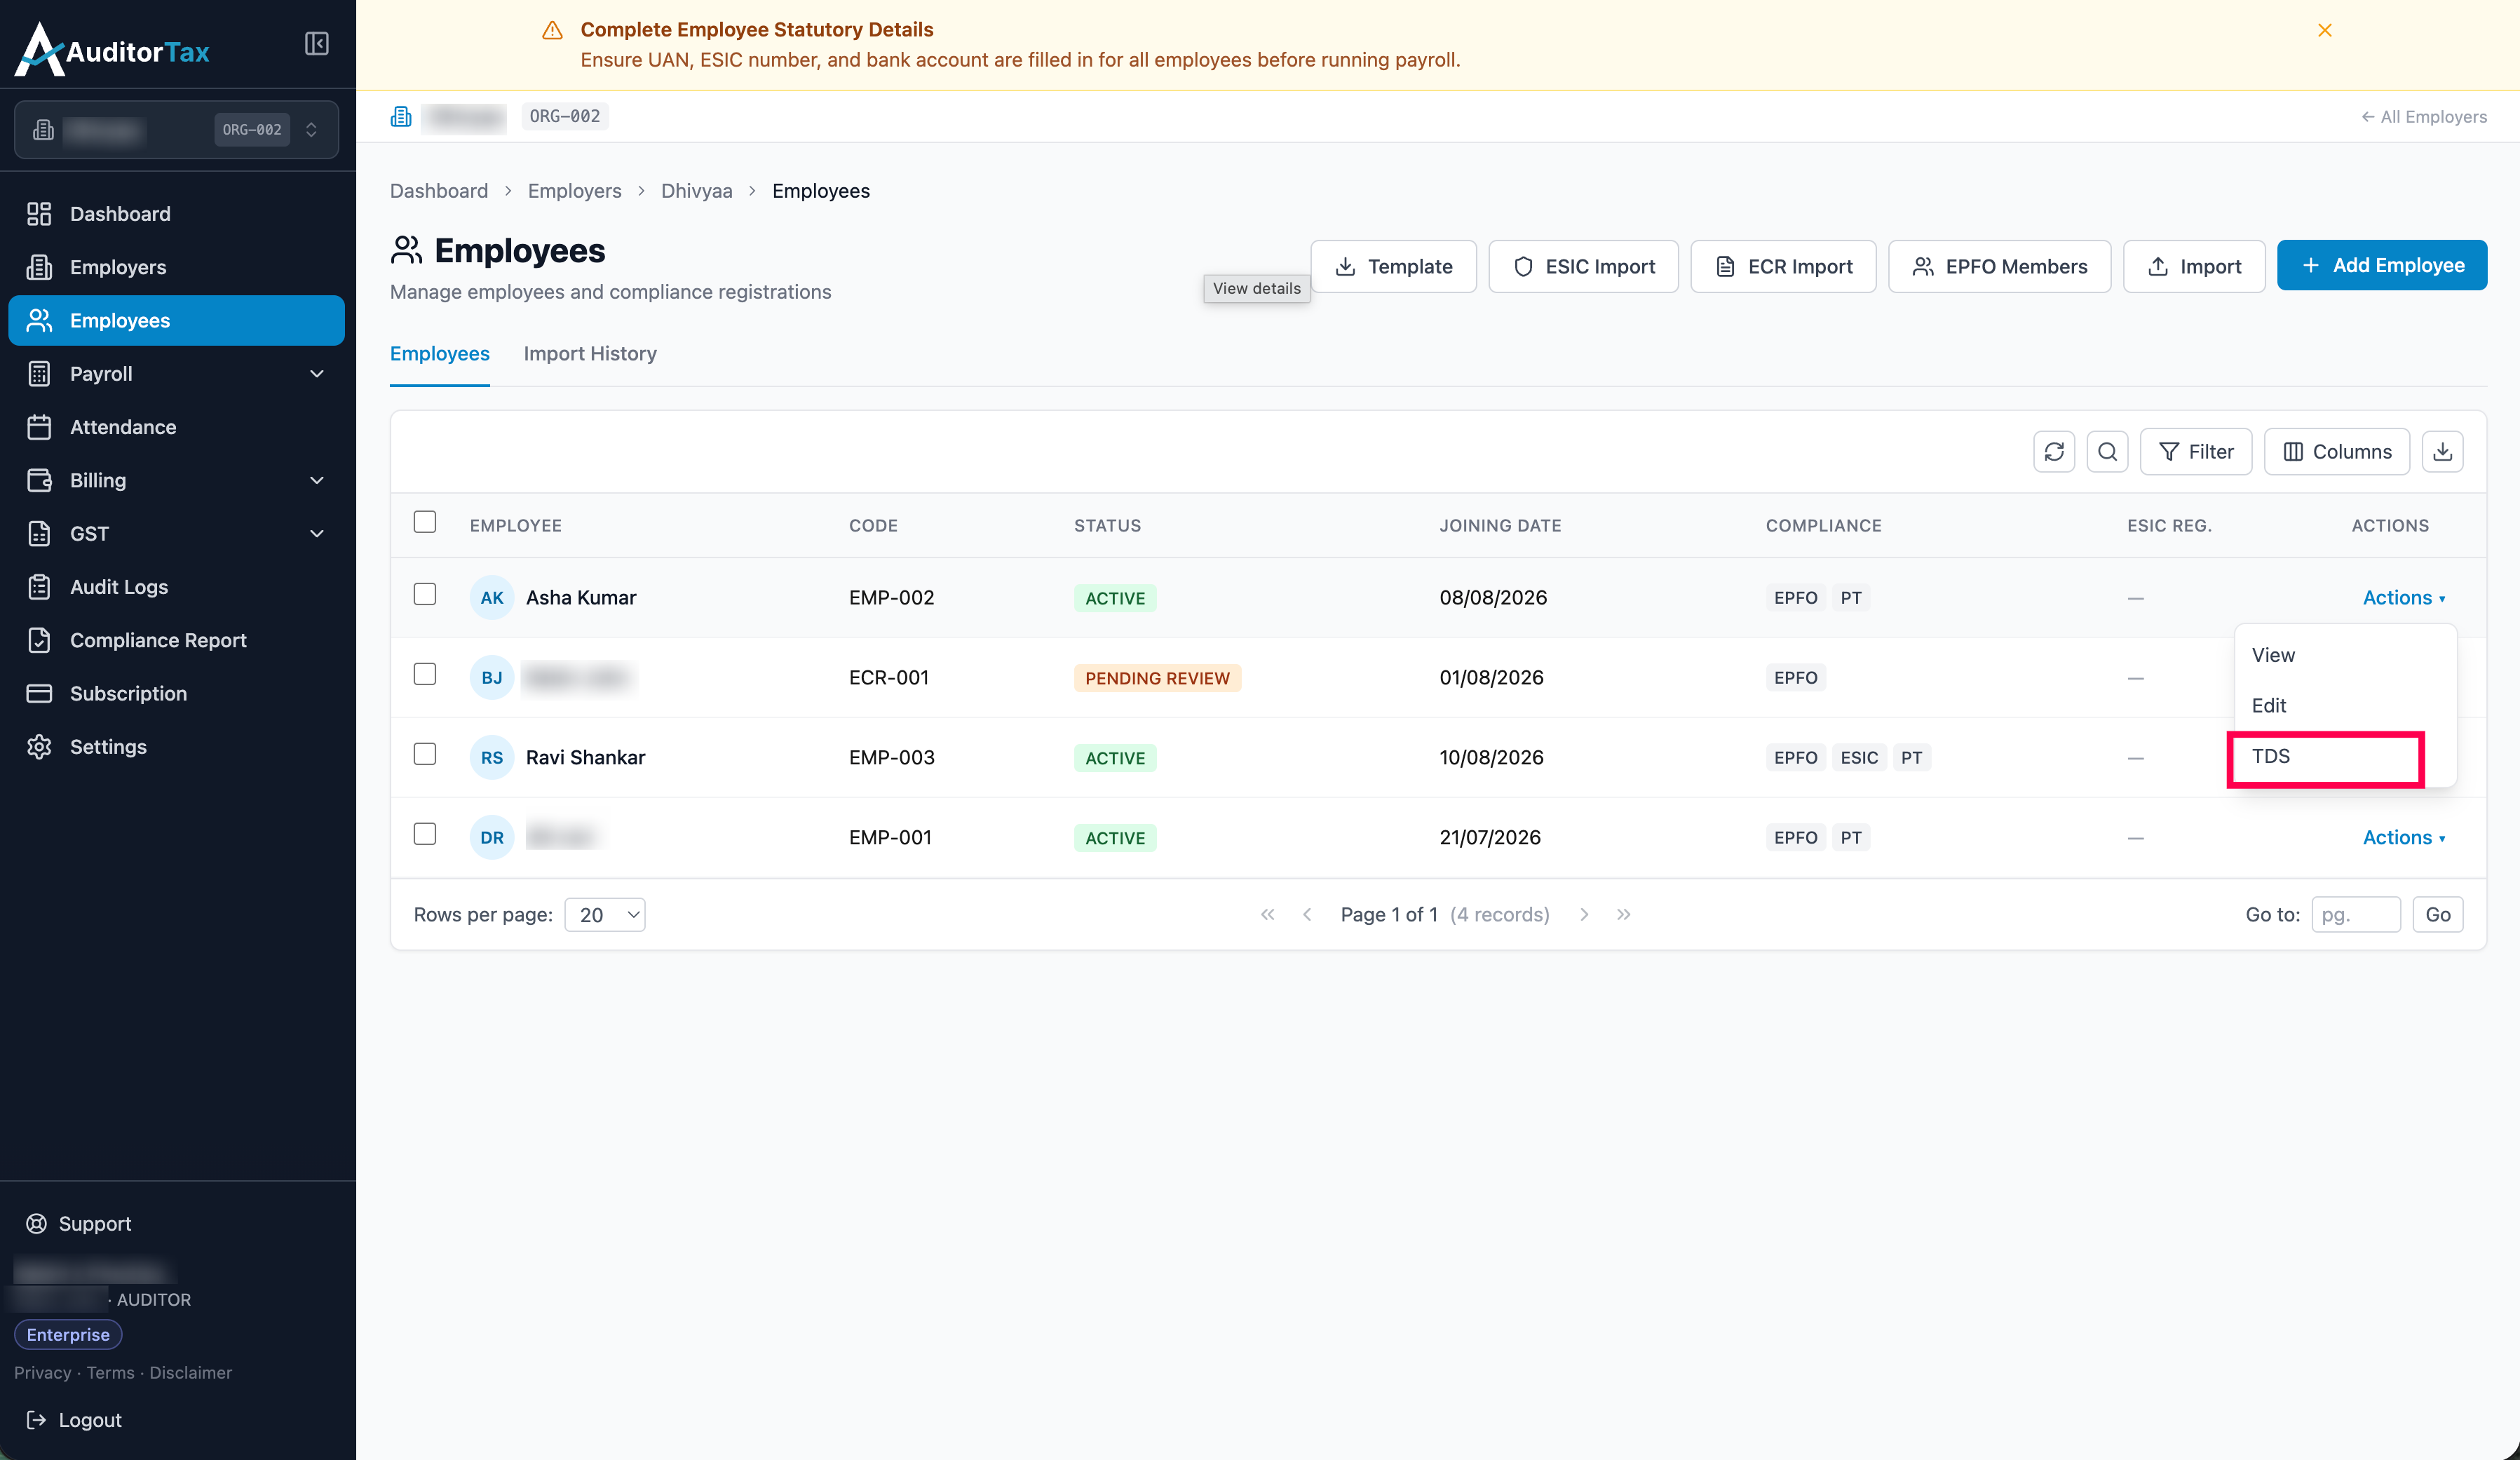Click the Go to page input field
The height and width of the screenshot is (1460, 2520).
coord(2356,915)
